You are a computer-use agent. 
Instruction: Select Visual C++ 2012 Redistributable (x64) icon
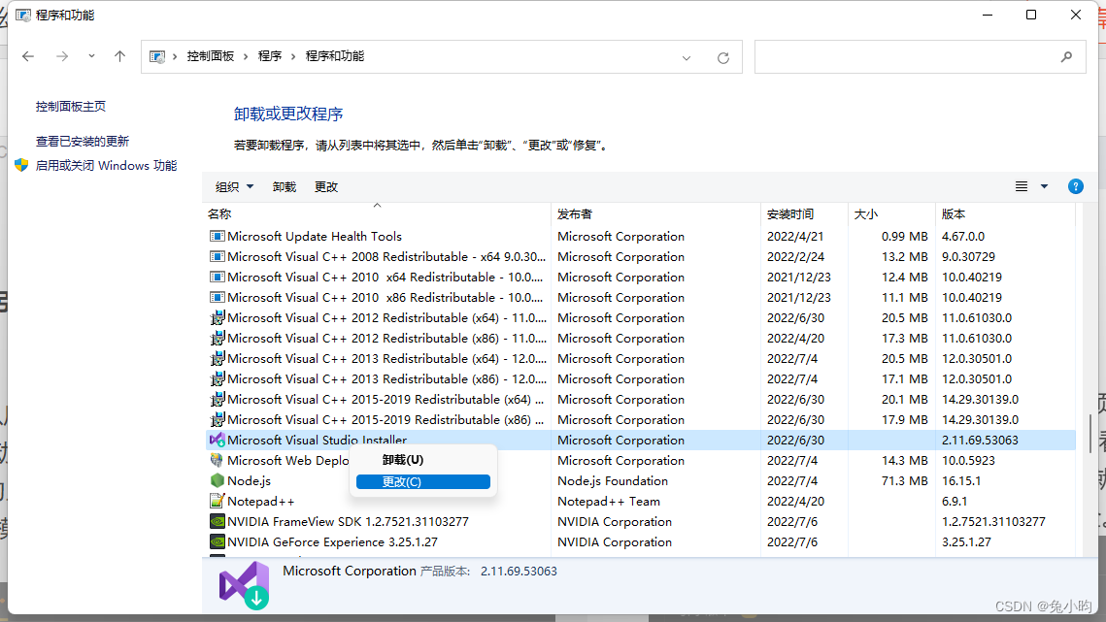(x=218, y=318)
